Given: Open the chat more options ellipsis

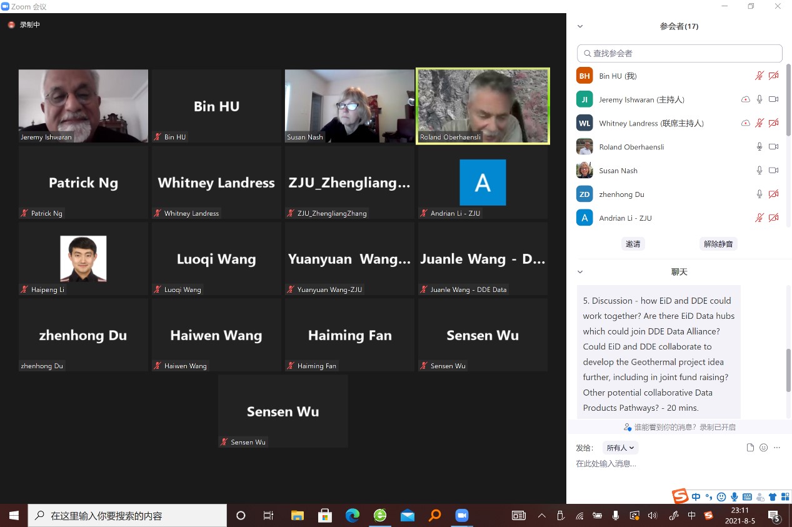Looking at the screenshot, I should point(777,448).
